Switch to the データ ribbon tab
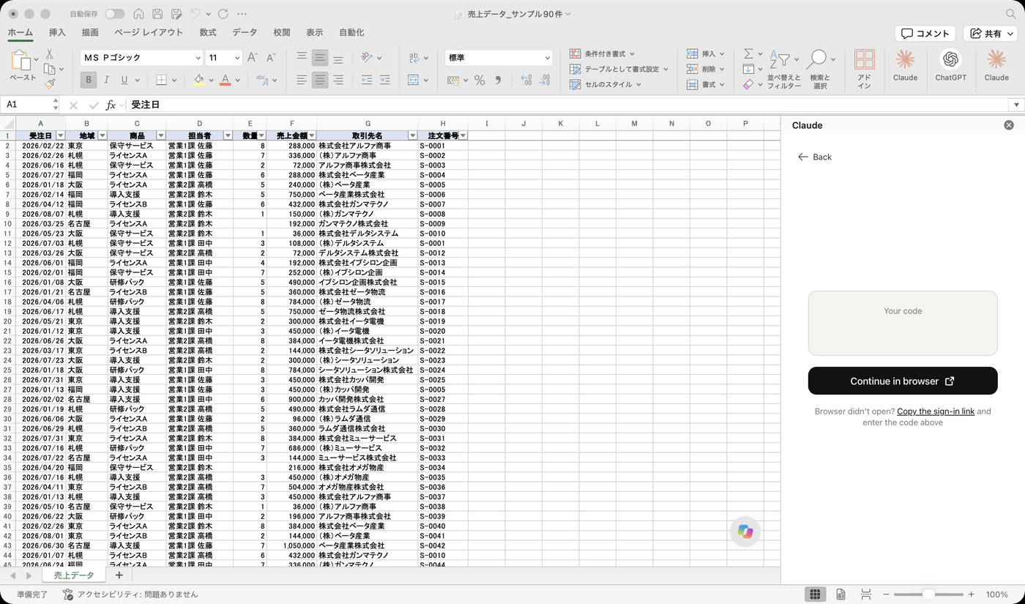Viewport: 1025px width, 604px height. [x=245, y=32]
